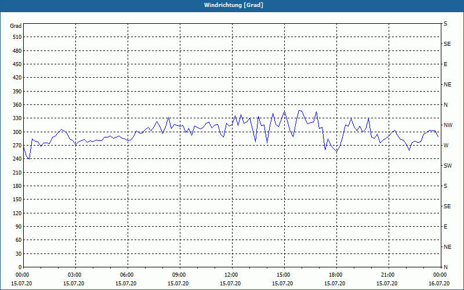Select the 480 degree axis label
Image resolution: width=464 pixels, height=290 pixels.
pos(17,50)
